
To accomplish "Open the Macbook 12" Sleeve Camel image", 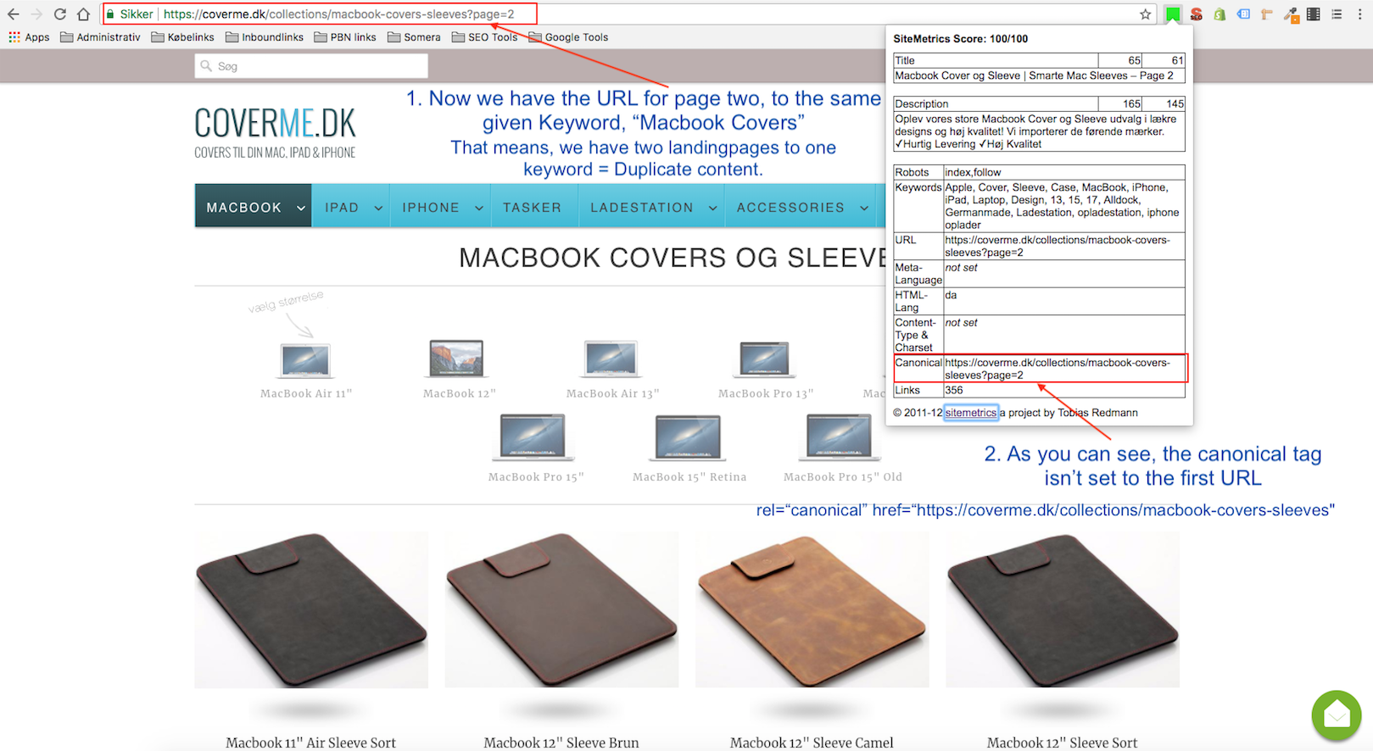I will [812, 609].
